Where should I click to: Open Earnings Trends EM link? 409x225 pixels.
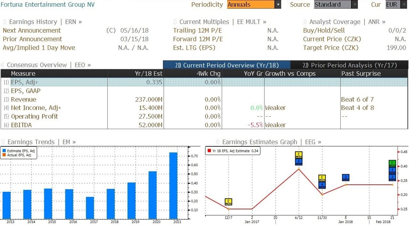click(x=42, y=142)
